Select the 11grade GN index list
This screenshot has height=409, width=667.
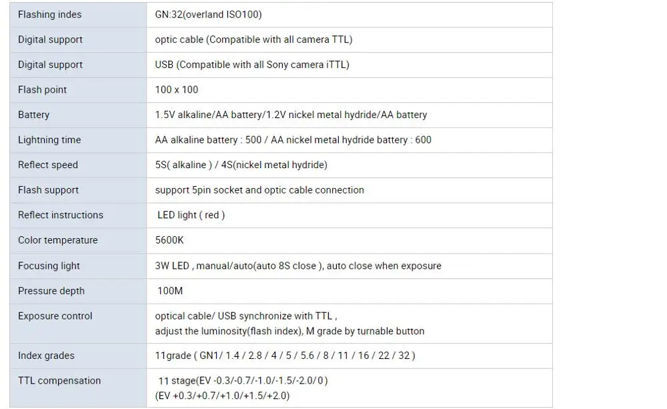[x=285, y=356]
